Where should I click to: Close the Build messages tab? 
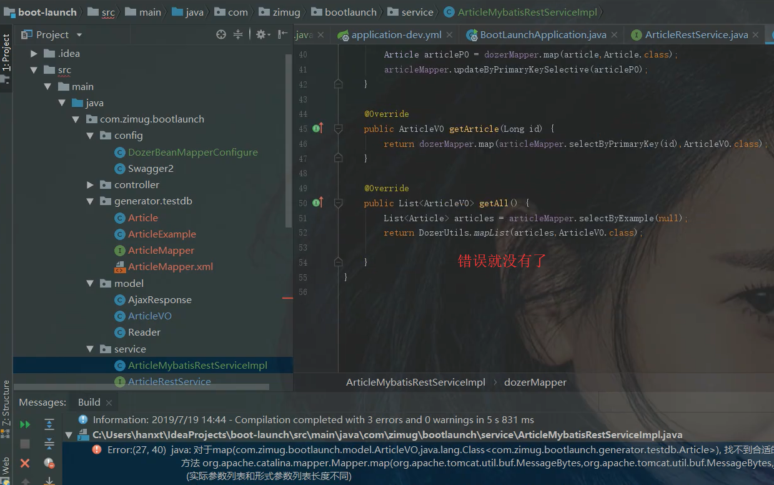(x=109, y=402)
